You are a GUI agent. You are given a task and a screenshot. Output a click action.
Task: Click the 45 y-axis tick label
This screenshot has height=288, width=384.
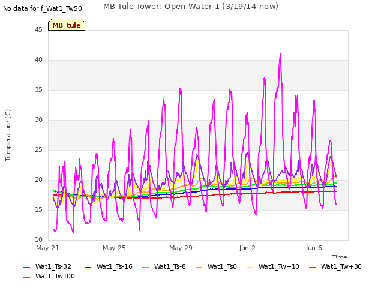click(38, 30)
